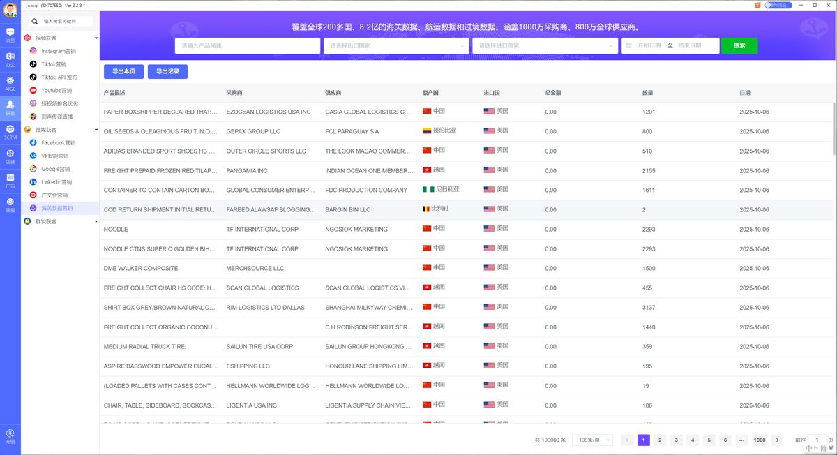Switch to the AIGC section
This screenshot has height=455, width=837.
[10, 84]
